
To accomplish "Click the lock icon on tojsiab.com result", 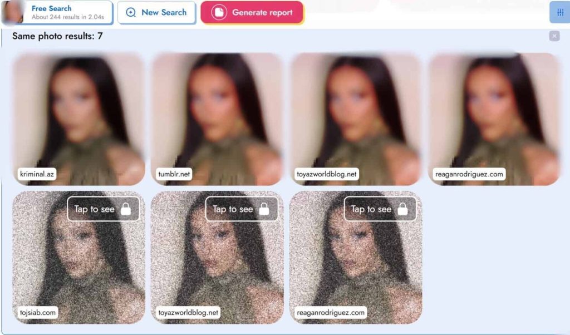I will pos(126,209).
